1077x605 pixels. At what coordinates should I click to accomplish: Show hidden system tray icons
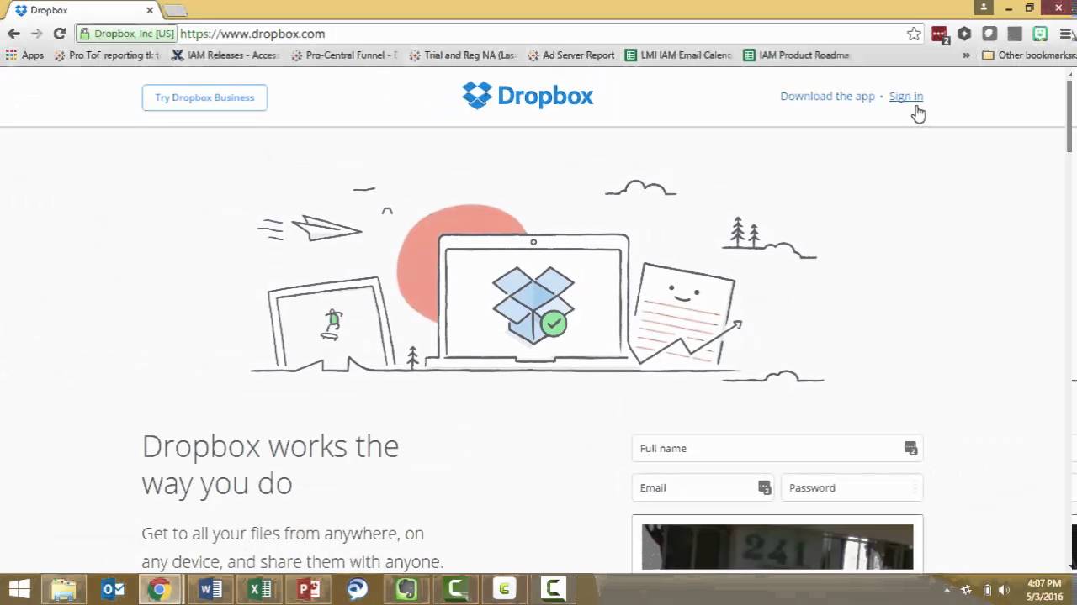coord(947,590)
